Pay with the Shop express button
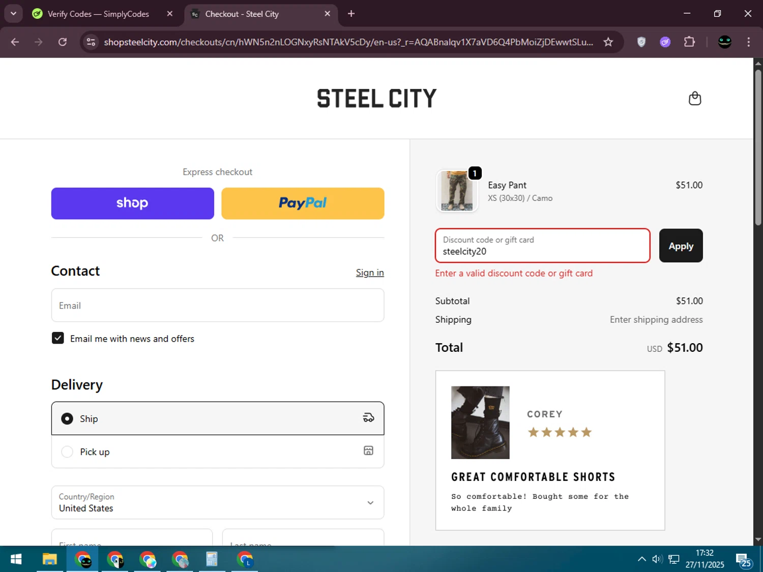The height and width of the screenshot is (572, 763). (x=133, y=203)
